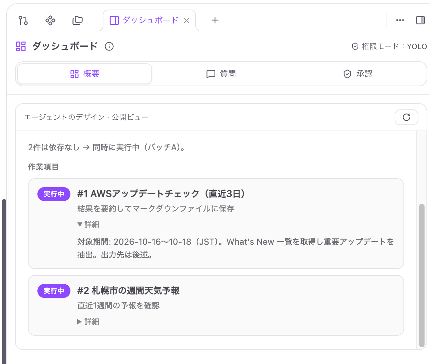Collapse the 詳細 section of task #1

pos(88,225)
